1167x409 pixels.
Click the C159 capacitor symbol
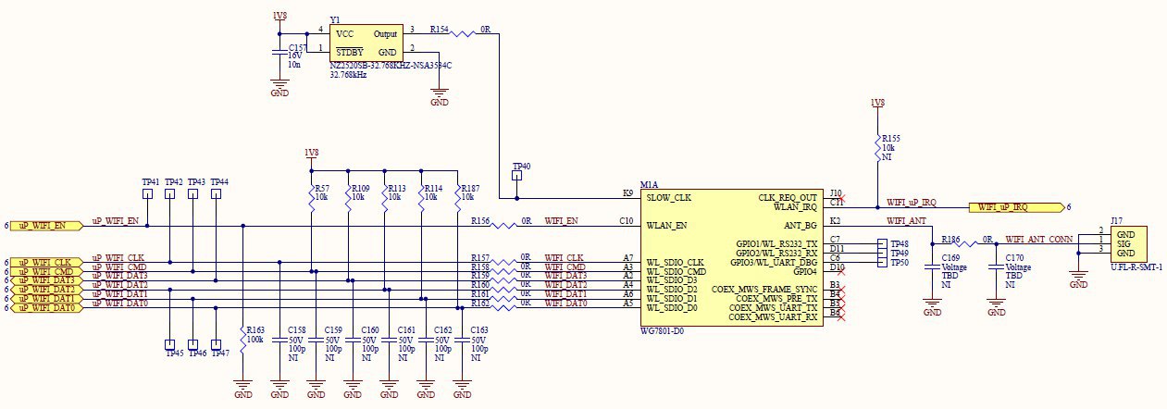click(x=316, y=339)
